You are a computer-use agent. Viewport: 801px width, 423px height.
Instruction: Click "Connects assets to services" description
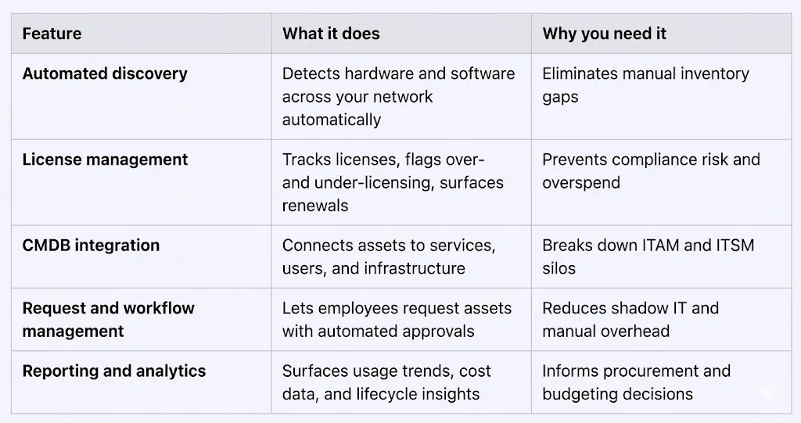point(389,246)
